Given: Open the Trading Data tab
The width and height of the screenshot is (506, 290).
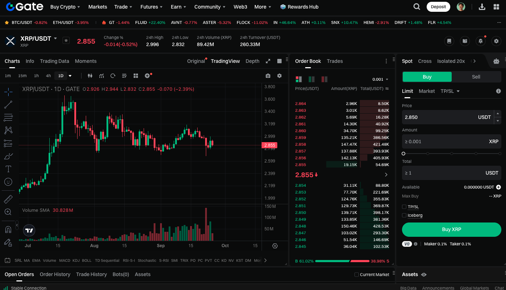Looking at the screenshot, I should (54, 61).
